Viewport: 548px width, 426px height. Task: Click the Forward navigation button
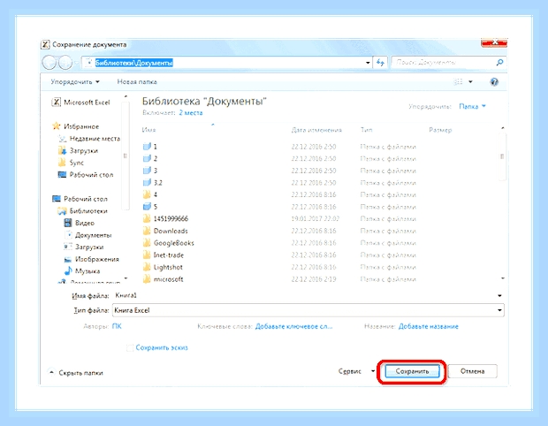[x=65, y=63]
